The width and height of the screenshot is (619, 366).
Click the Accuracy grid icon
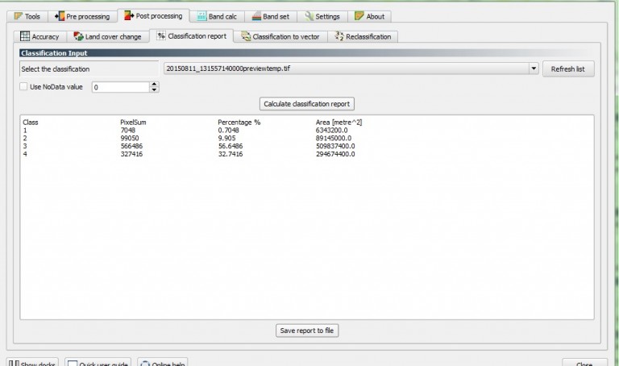click(25, 36)
